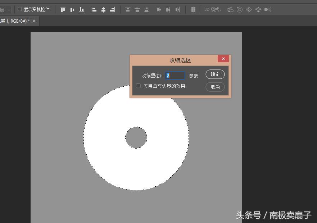Click 取消 to cancel the shrink dialog
317x223 pixels.
(x=215, y=87)
